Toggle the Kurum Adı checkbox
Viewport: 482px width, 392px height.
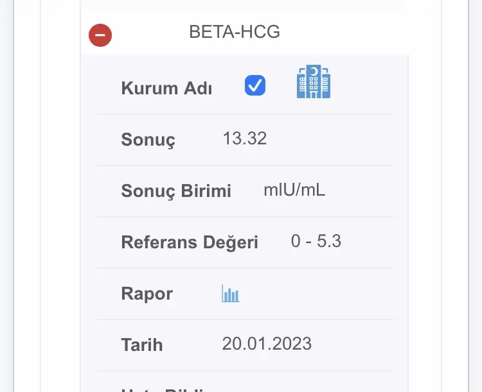coord(255,85)
